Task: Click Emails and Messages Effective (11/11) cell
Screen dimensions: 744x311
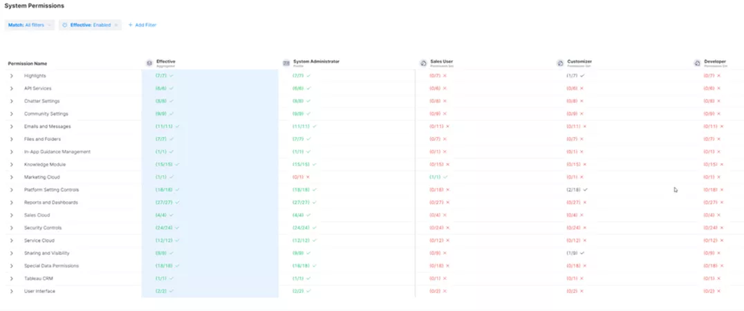Action: tap(167, 126)
